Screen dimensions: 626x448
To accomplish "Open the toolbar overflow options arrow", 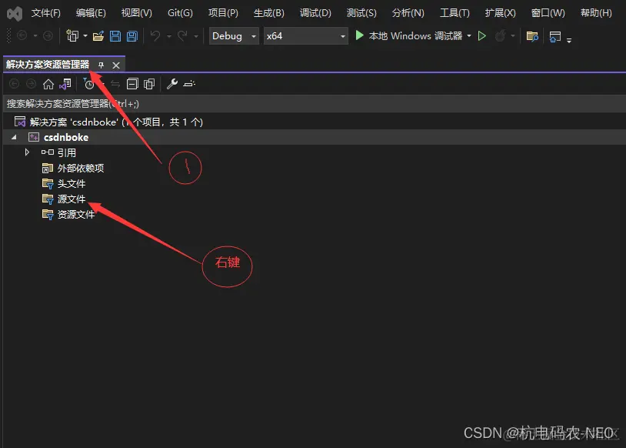I will pos(569,39).
